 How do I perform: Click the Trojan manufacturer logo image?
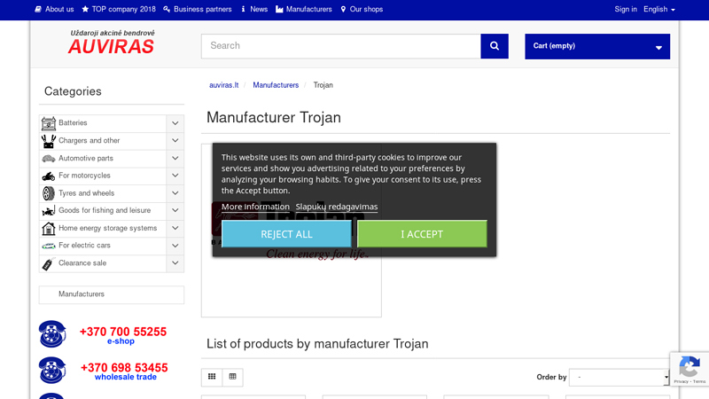pos(292,231)
